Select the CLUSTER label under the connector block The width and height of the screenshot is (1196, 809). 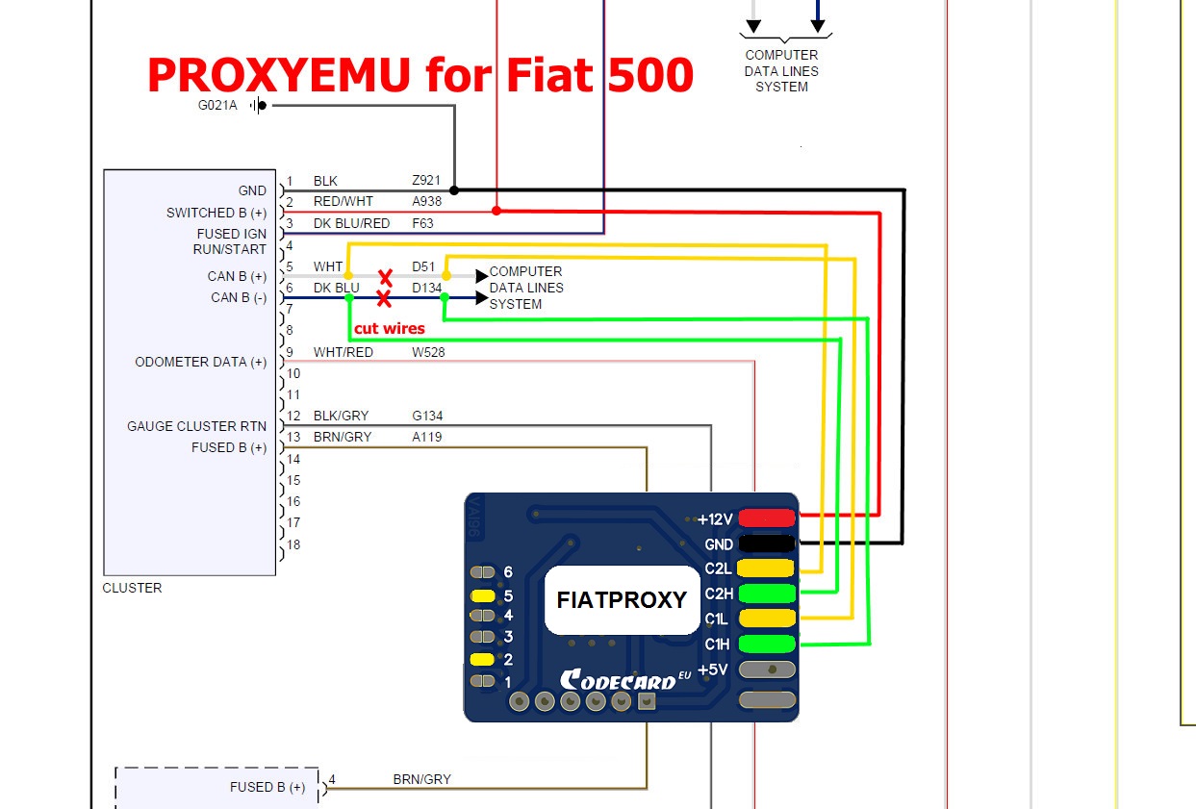(131, 588)
